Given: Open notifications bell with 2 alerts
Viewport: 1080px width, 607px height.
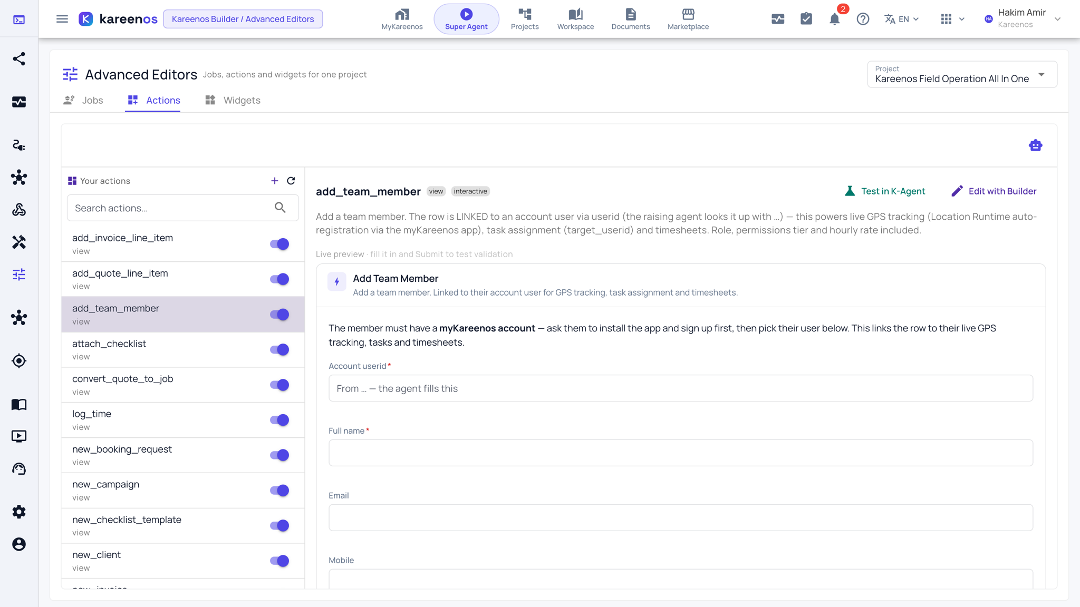Looking at the screenshot, I should [x=835, y=19].
